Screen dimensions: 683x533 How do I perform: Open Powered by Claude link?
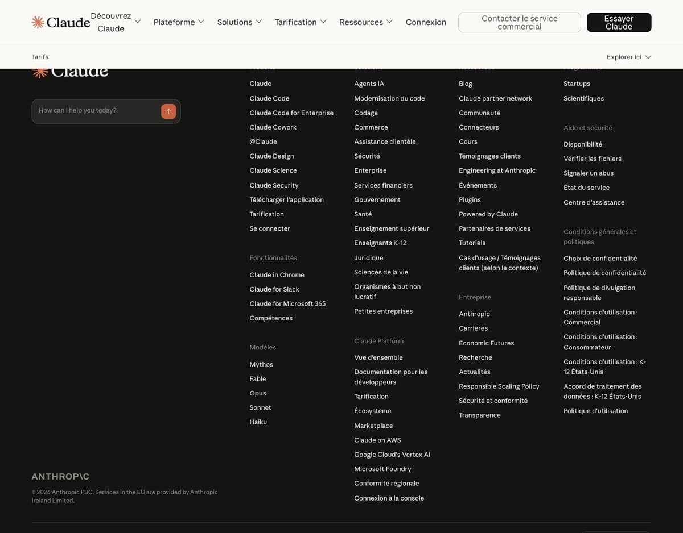pos(488,214)
